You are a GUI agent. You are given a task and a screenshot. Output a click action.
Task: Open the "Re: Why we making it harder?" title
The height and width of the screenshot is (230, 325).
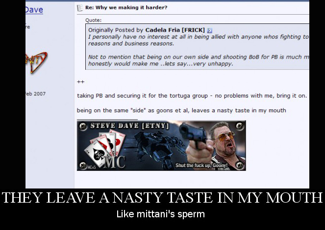point(126,8)
